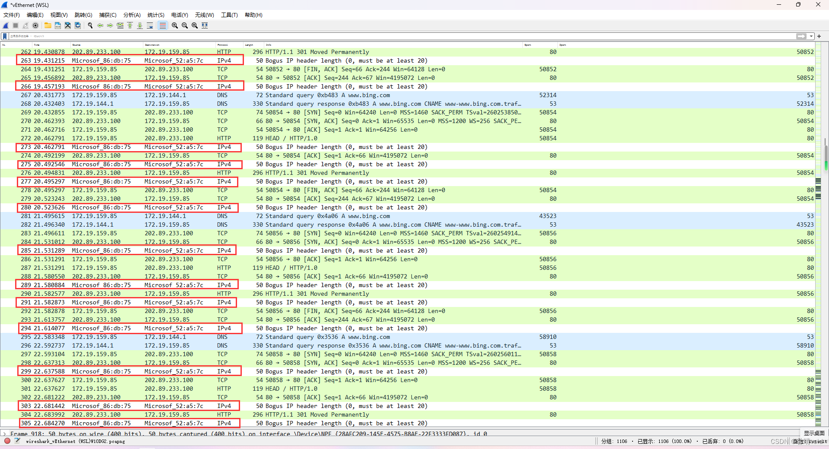This screenshot has width=829, height=449.
Task: Select packet 292 FIN, ACK row
Action: [x=407, y=311]
